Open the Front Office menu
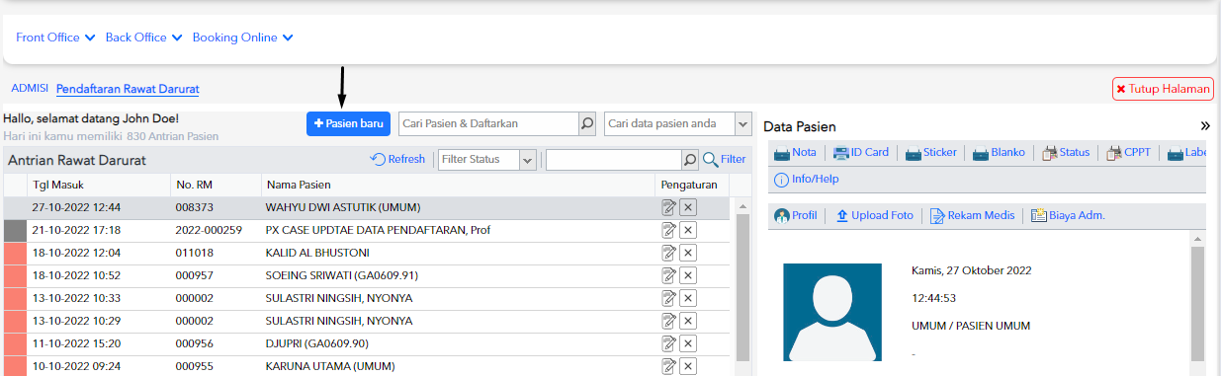 click(55, 38)
